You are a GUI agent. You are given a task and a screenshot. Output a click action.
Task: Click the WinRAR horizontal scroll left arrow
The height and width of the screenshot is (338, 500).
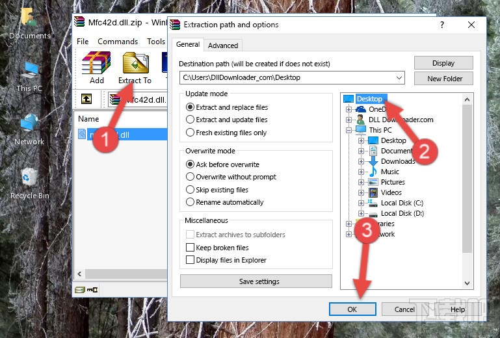[x=80, y=274]
